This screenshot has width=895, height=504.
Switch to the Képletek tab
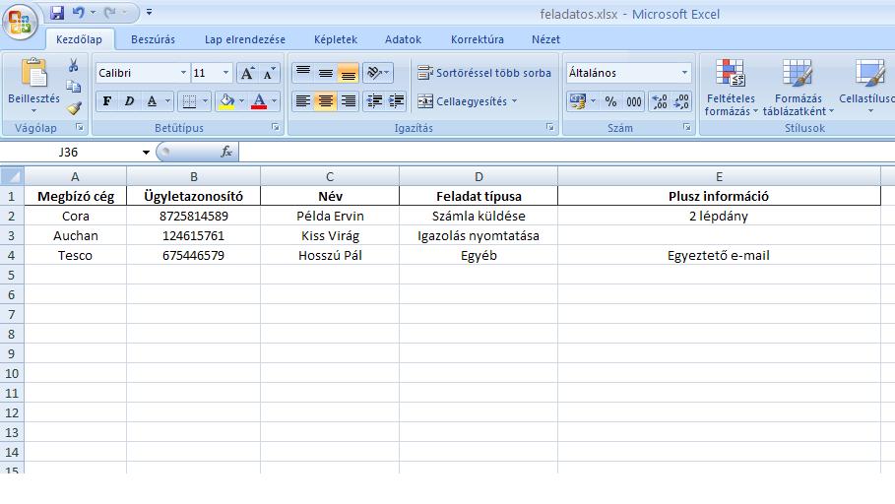click(x=336, y=39)
